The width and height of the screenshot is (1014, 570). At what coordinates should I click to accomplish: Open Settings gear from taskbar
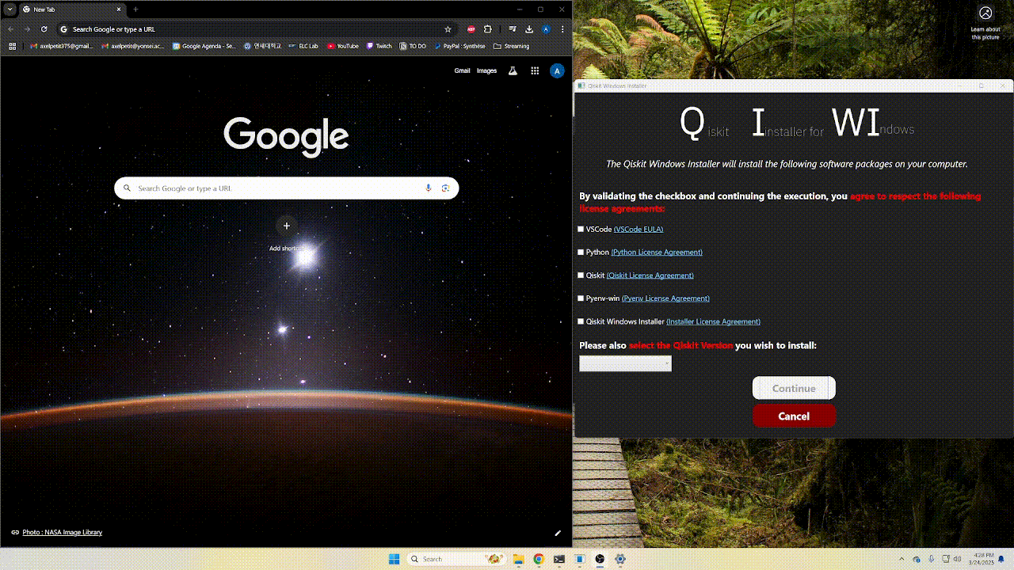(x=620, y=559)
